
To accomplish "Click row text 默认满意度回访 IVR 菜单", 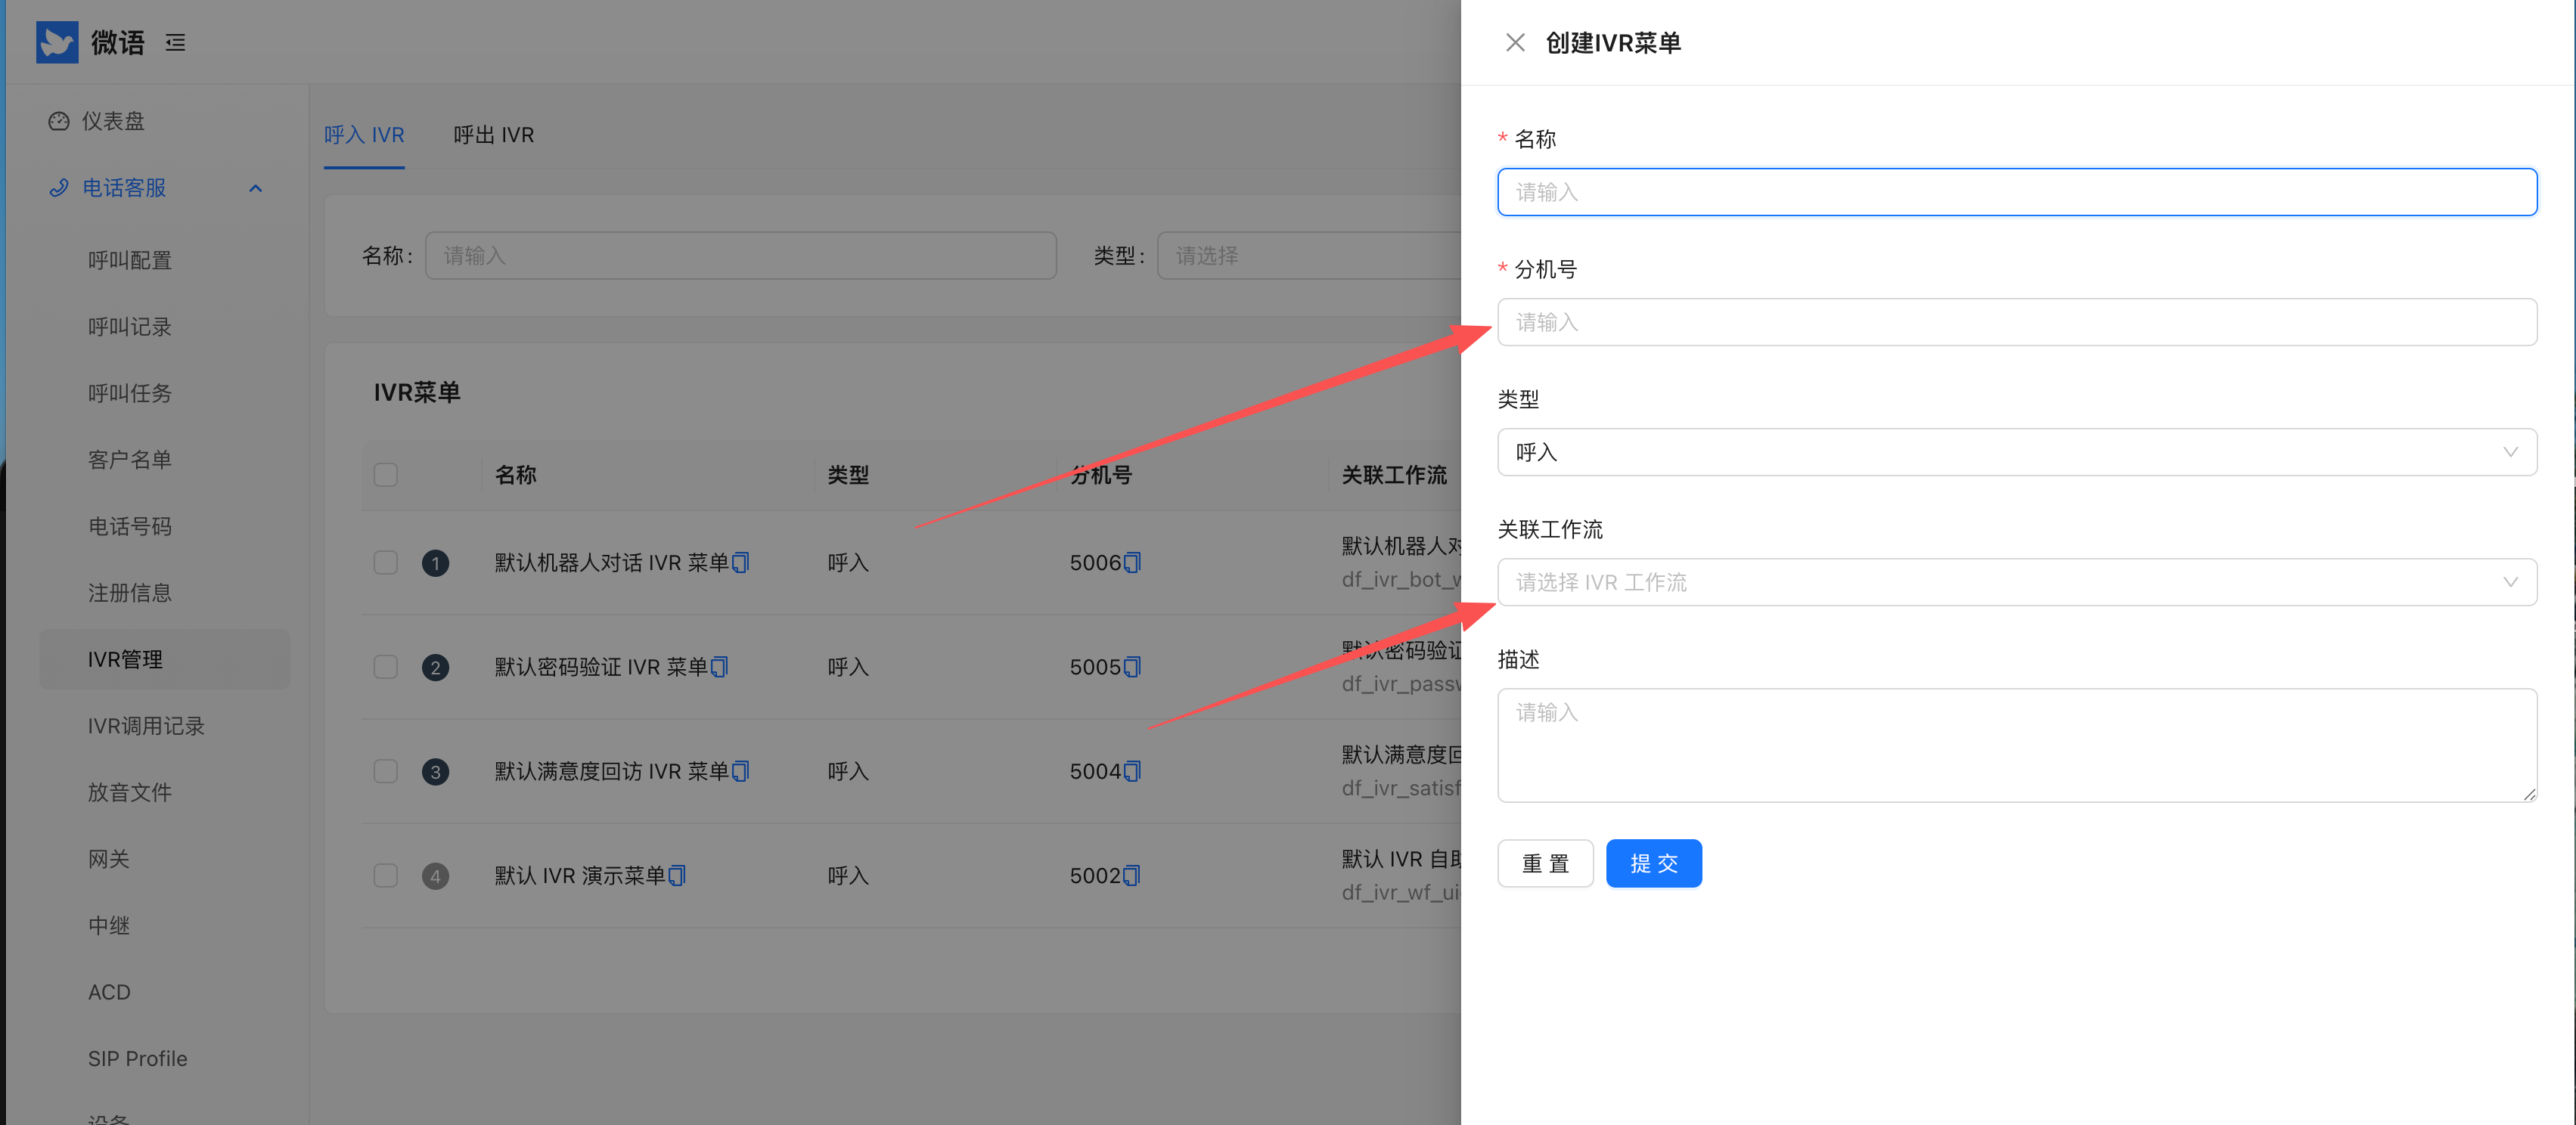I will tap(612, 771).
